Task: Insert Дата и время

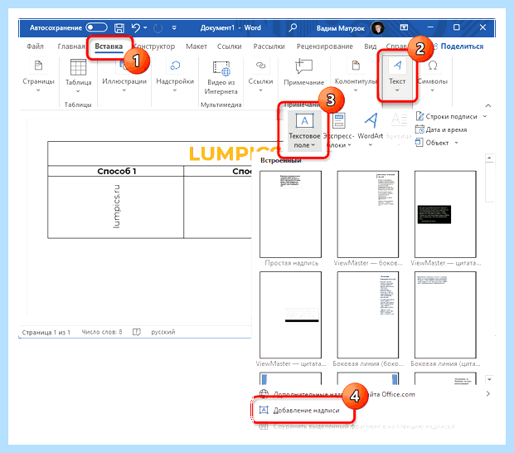Action: coord(441,129)
